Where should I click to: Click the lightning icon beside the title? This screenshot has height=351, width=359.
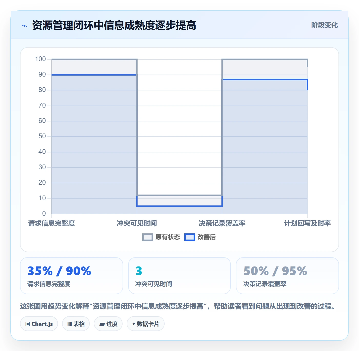coord(24,26)
